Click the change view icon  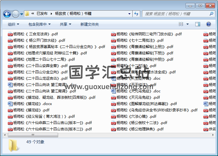(x=181, y=24)
